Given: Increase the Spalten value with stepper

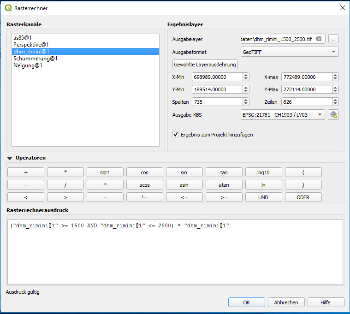Looking at the screenshot, I should click(x=246, y=100).
